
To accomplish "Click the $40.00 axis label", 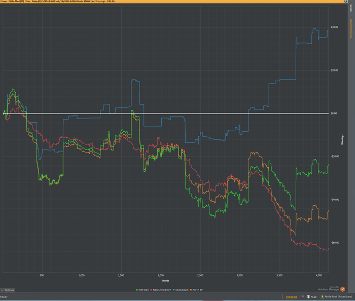I will 334,27.
